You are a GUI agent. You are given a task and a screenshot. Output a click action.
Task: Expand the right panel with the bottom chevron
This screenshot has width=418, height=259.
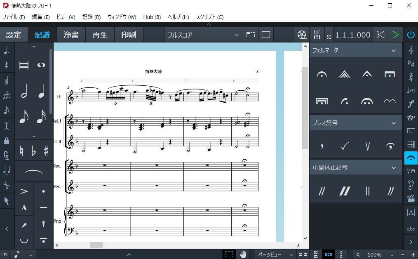coord(411,242)
